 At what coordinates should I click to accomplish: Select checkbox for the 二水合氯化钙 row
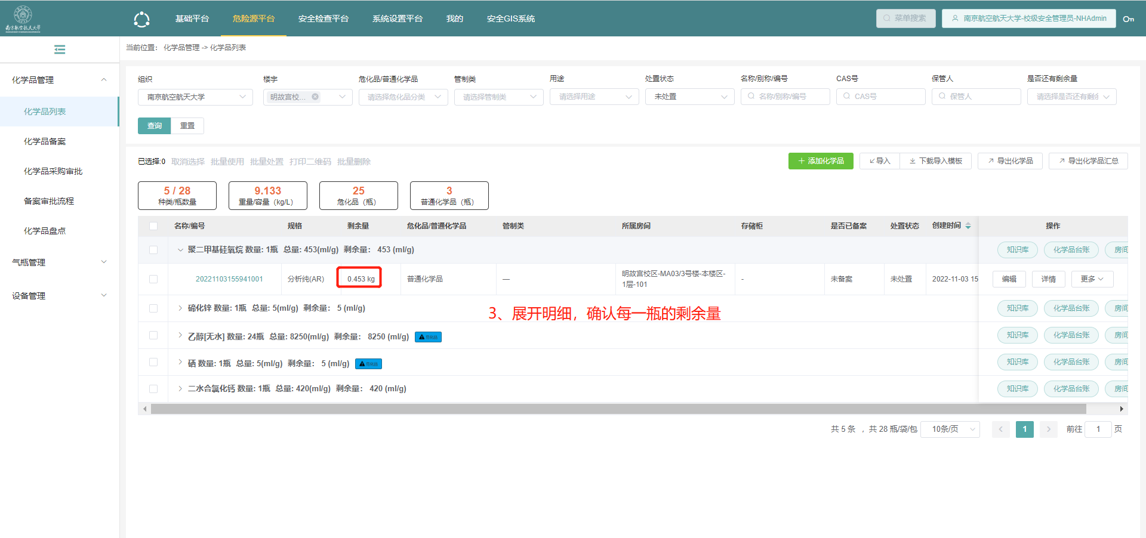(x=153, y=389)
